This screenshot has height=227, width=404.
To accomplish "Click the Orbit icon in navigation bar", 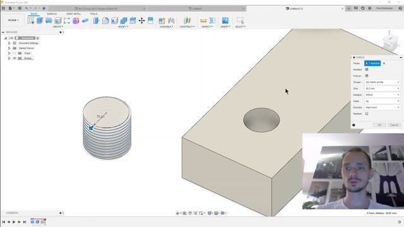I will 177,213.
